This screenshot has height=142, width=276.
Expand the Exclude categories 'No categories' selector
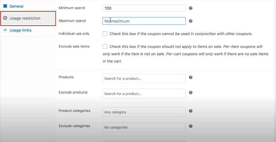[x=144, y=127]
